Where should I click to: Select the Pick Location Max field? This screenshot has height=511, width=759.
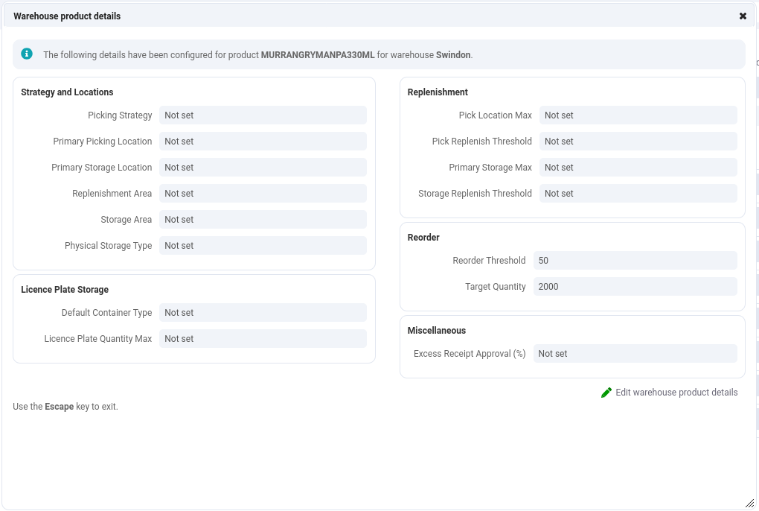point(638,115)
